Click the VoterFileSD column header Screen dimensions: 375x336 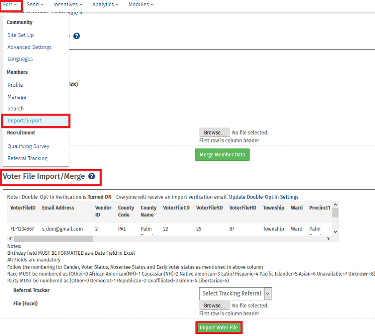[209, 208]
